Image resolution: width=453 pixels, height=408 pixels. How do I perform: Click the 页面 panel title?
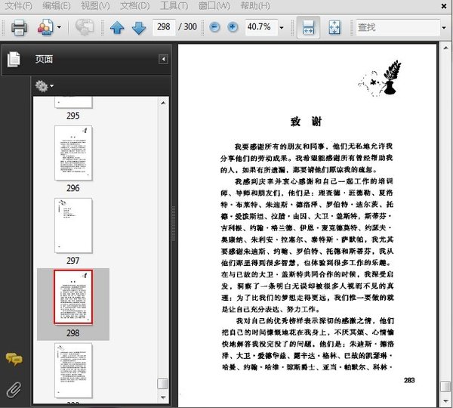(x=44, y=59)
